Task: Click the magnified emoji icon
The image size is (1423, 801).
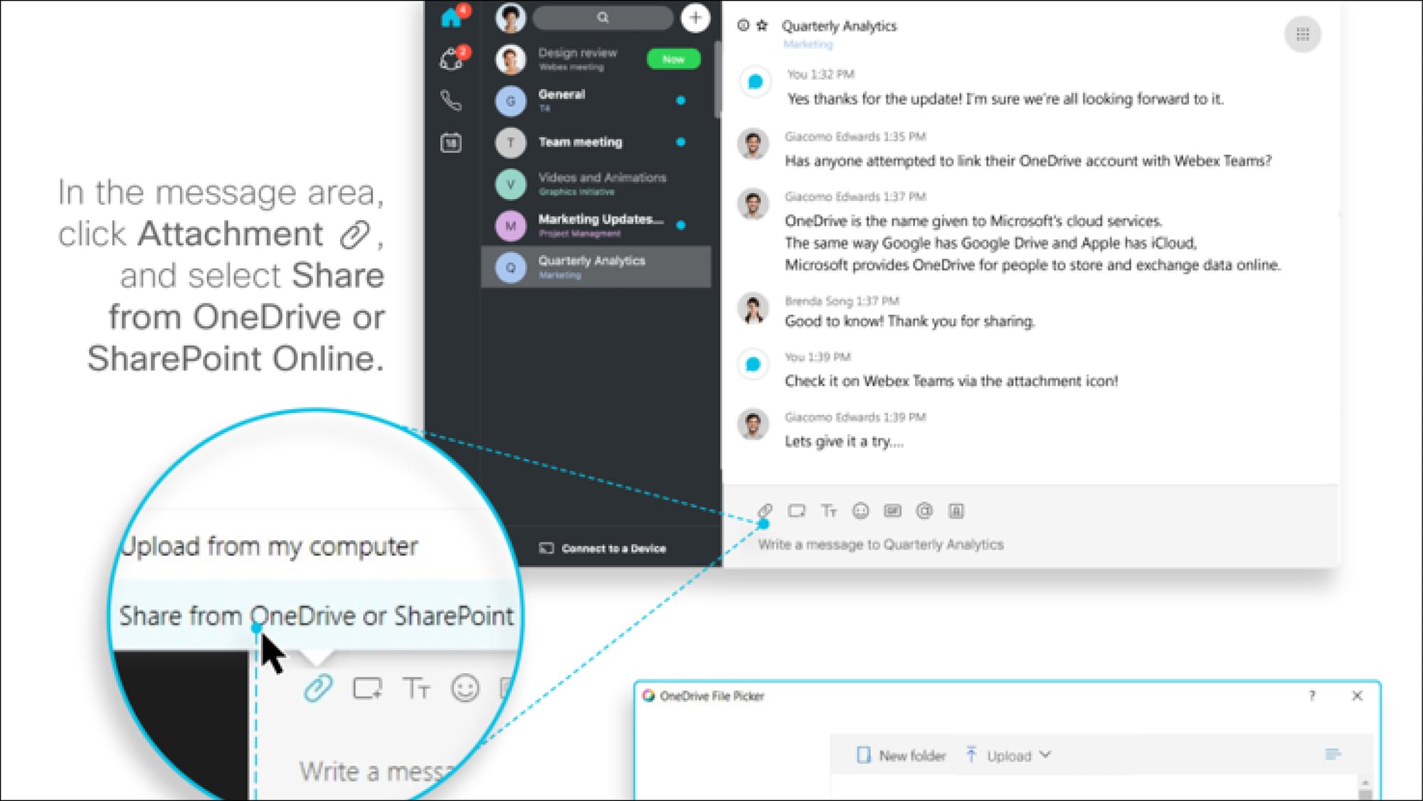Action: click(465, 688)
